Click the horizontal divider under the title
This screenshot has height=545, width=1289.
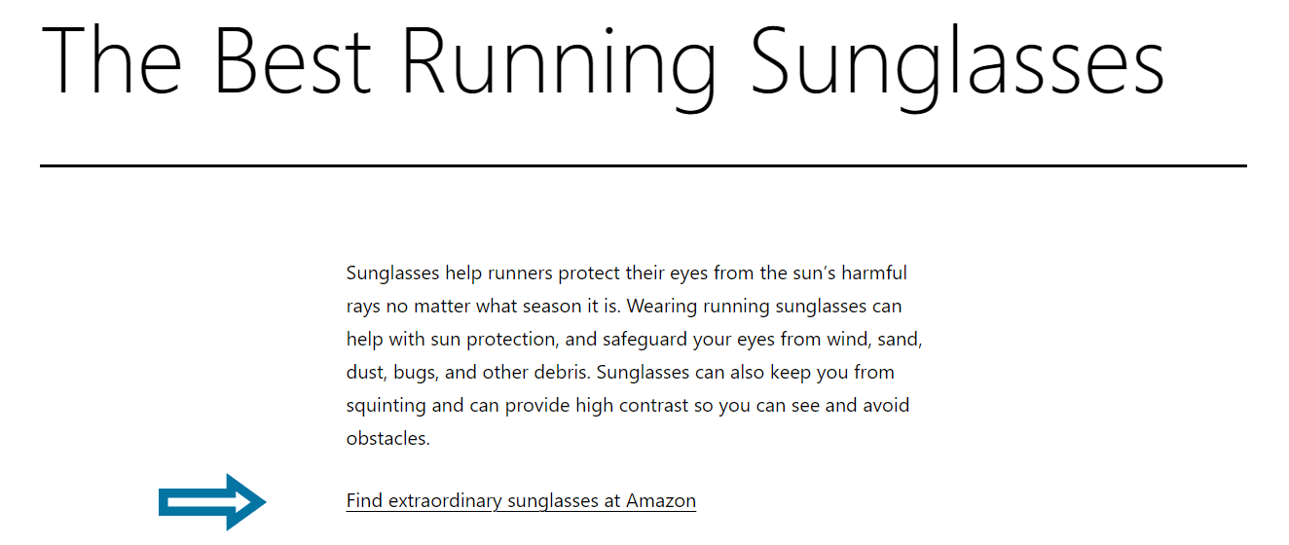[644, 166]
